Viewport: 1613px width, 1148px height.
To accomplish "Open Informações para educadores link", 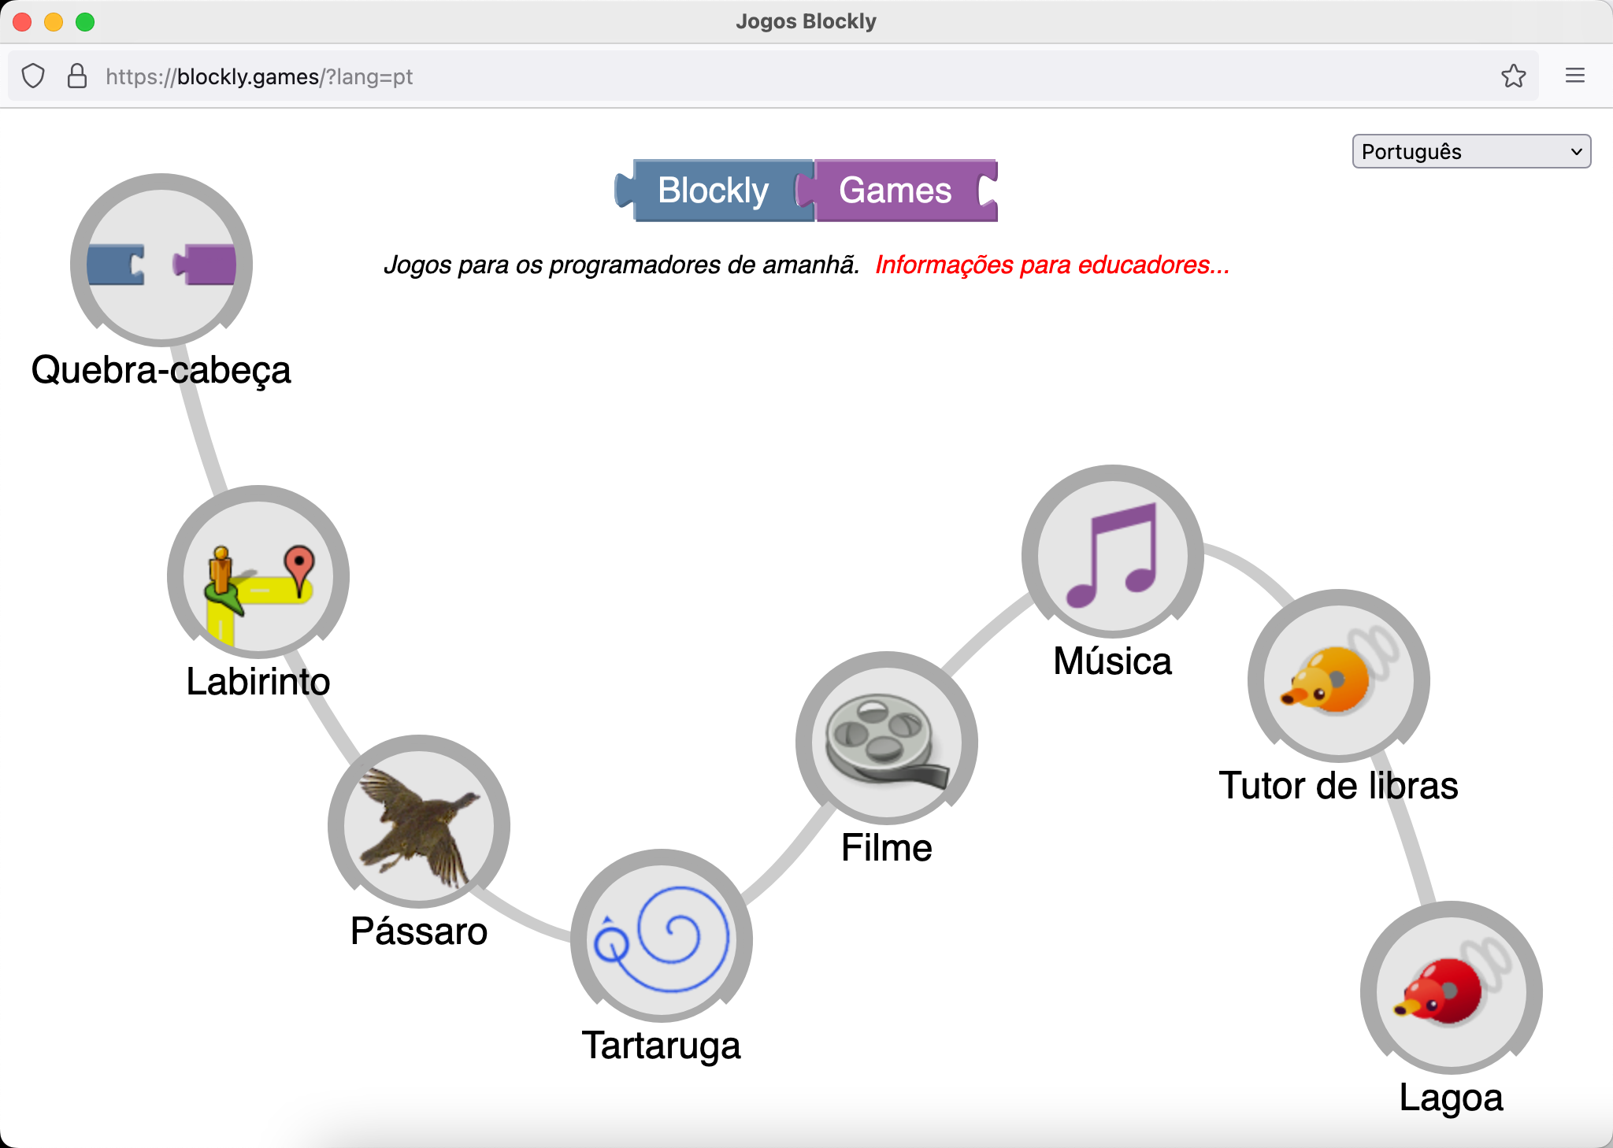I will (x=1052, y=265).
